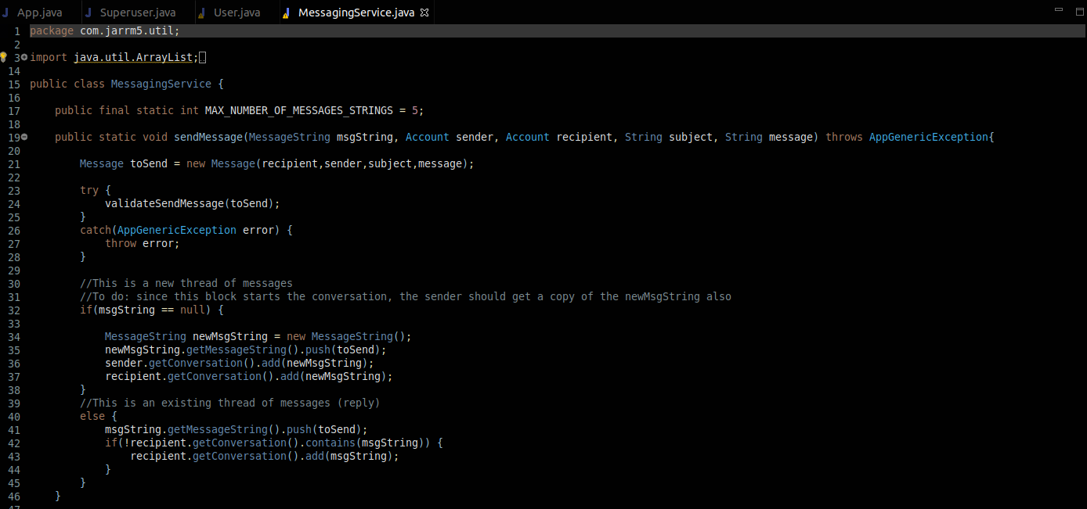The width and height of the screenshot is (1087, 509).
Task: Collapse the sendMessage method at line 19
Action: [x=24, y=137]
